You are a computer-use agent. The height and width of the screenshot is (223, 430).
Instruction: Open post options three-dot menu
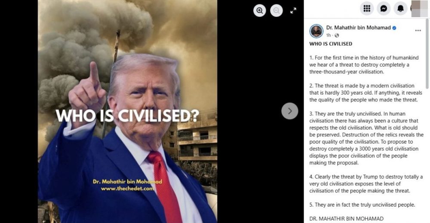pyautogui.click(x=418, y=31)
